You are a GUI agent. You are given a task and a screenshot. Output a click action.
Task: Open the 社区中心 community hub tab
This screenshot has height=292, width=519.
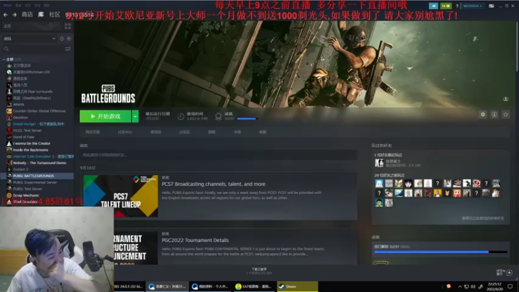125,132
